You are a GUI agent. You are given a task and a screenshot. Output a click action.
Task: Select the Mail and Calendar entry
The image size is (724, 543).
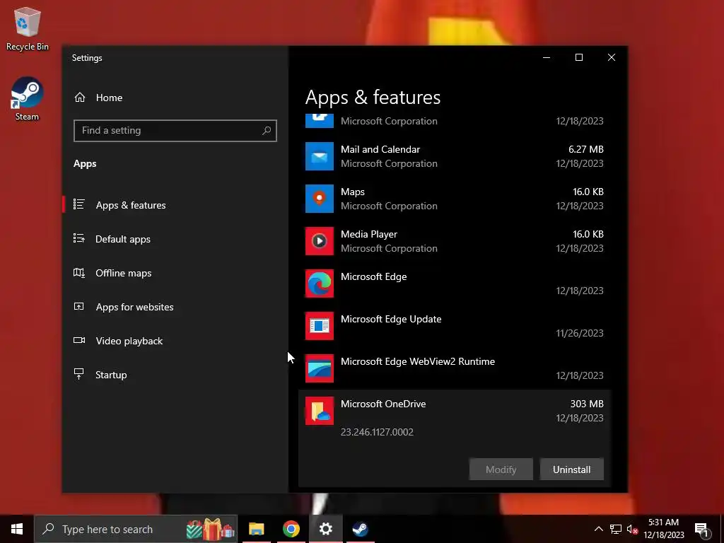coord(455,156)
